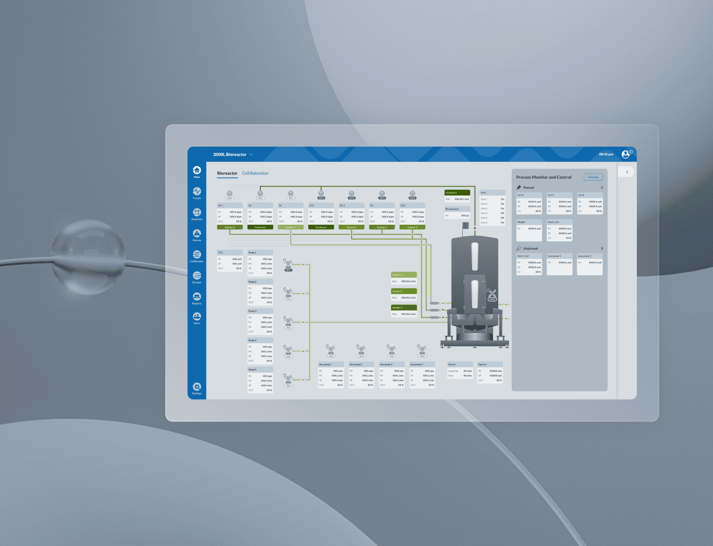Open the Sparger 2 destination under Air 2 card
Image resolution: width=713 pixels, height=546 pixels.
click(x=351, y=227)
